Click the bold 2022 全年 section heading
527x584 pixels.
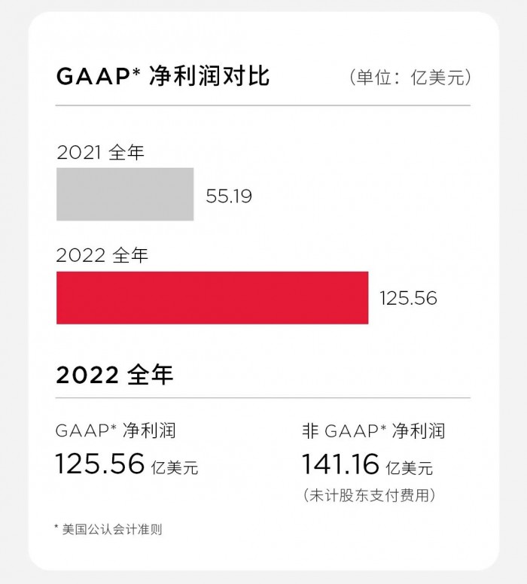pos(114,375)
